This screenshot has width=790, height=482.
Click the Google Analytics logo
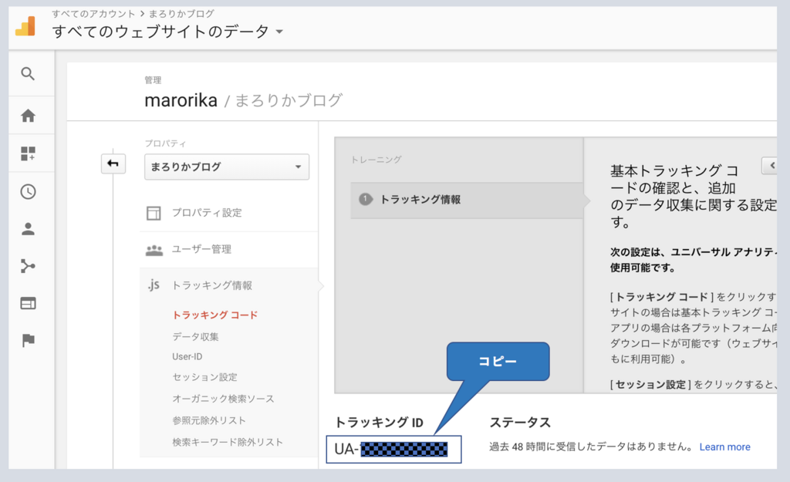[25, 26]
